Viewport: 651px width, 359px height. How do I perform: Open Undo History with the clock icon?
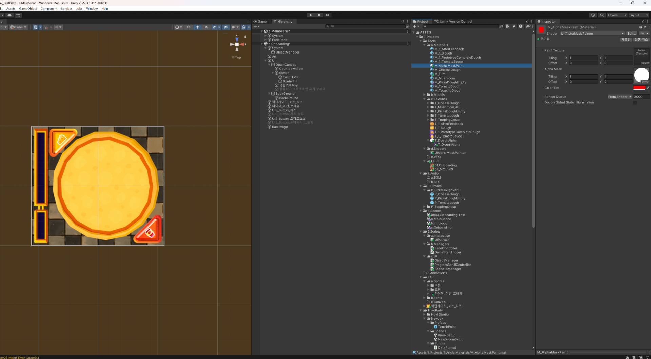click(x=593, y=15)
